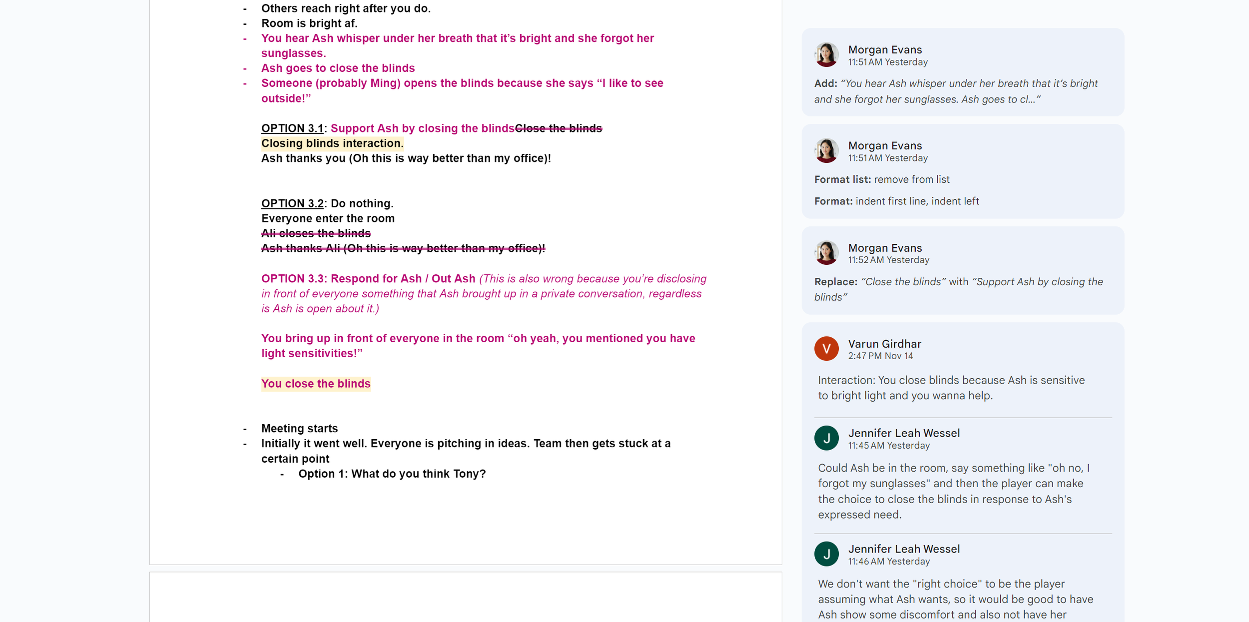Screen dimensions: 1249x622
Task: Click Jennifer Leah Wessel's second J avatar
Action: tap(826, 554)
